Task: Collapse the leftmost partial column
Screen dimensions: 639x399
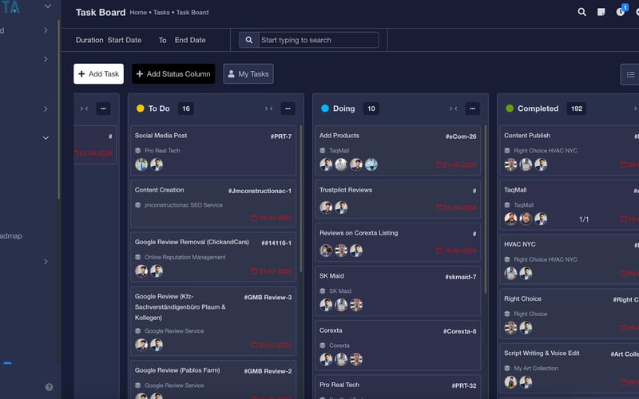Action: [x=84, y=109]
